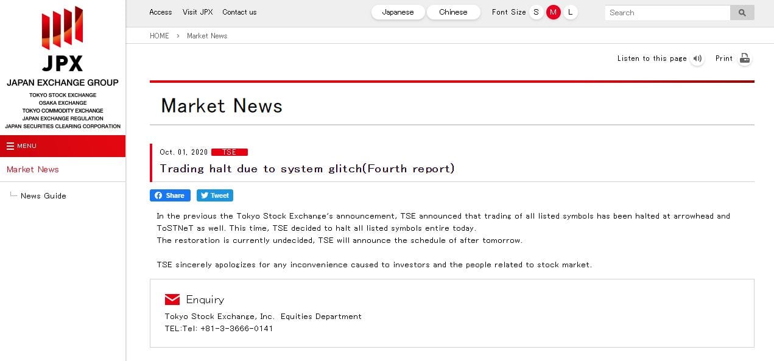Screen dimensions: 774x361
Task: Click Tokyo Stock Exchange, Inc. Equities Department text
Action: point(263,317)
